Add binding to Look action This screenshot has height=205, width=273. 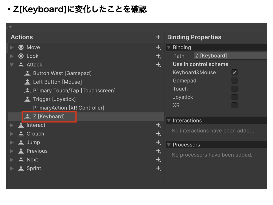coord(158,56)
